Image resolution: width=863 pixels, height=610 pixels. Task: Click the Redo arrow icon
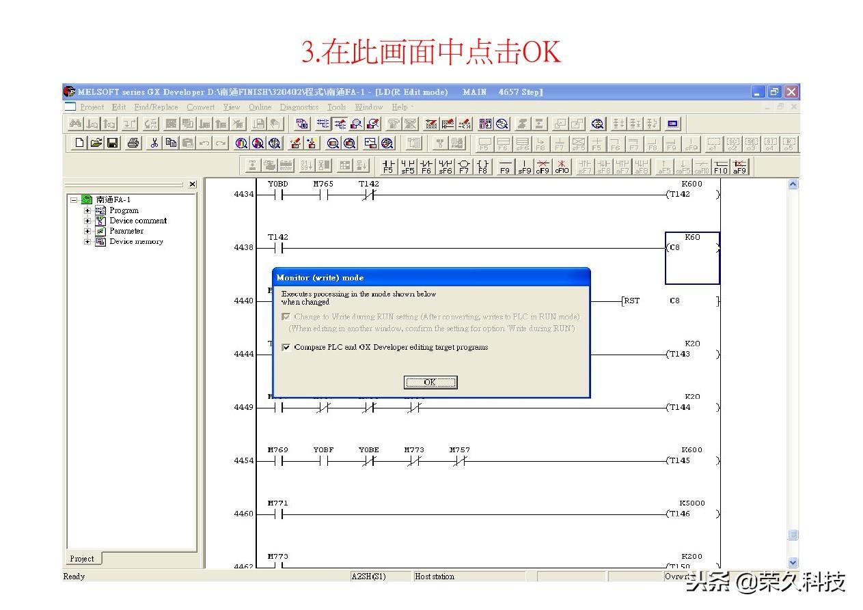pyautogui.click(x=220, y=143)
